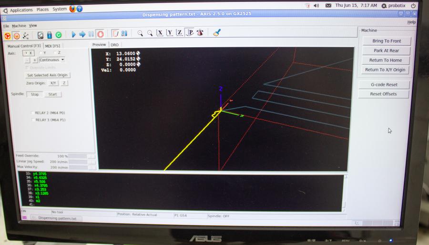Switch to the DRO tab

(x=114, y=45)
